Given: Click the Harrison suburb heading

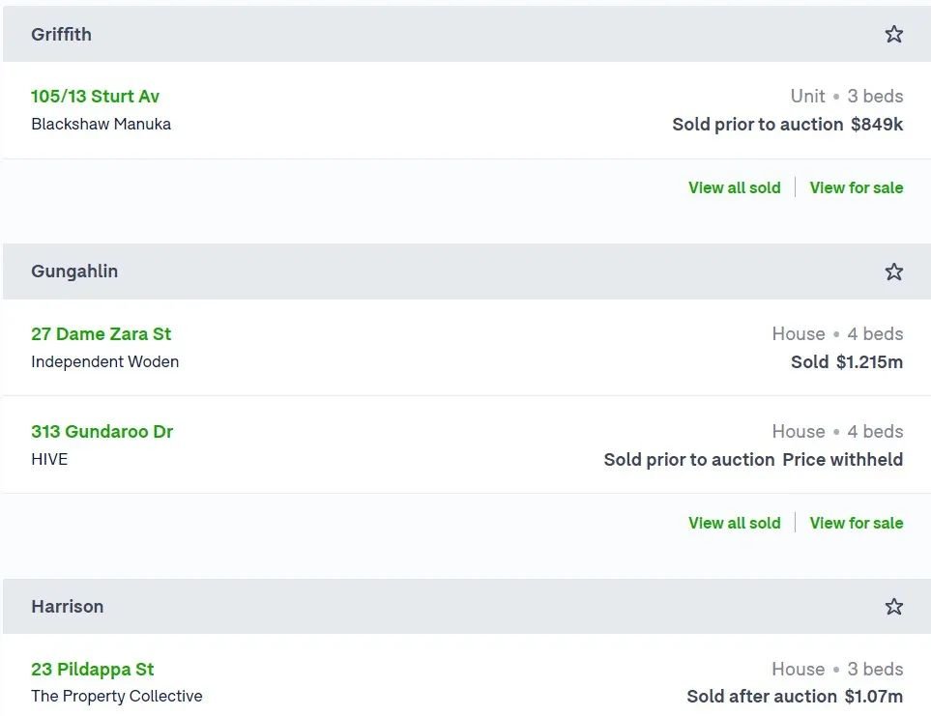Looking at the screenshot, I should pos(67,606).
